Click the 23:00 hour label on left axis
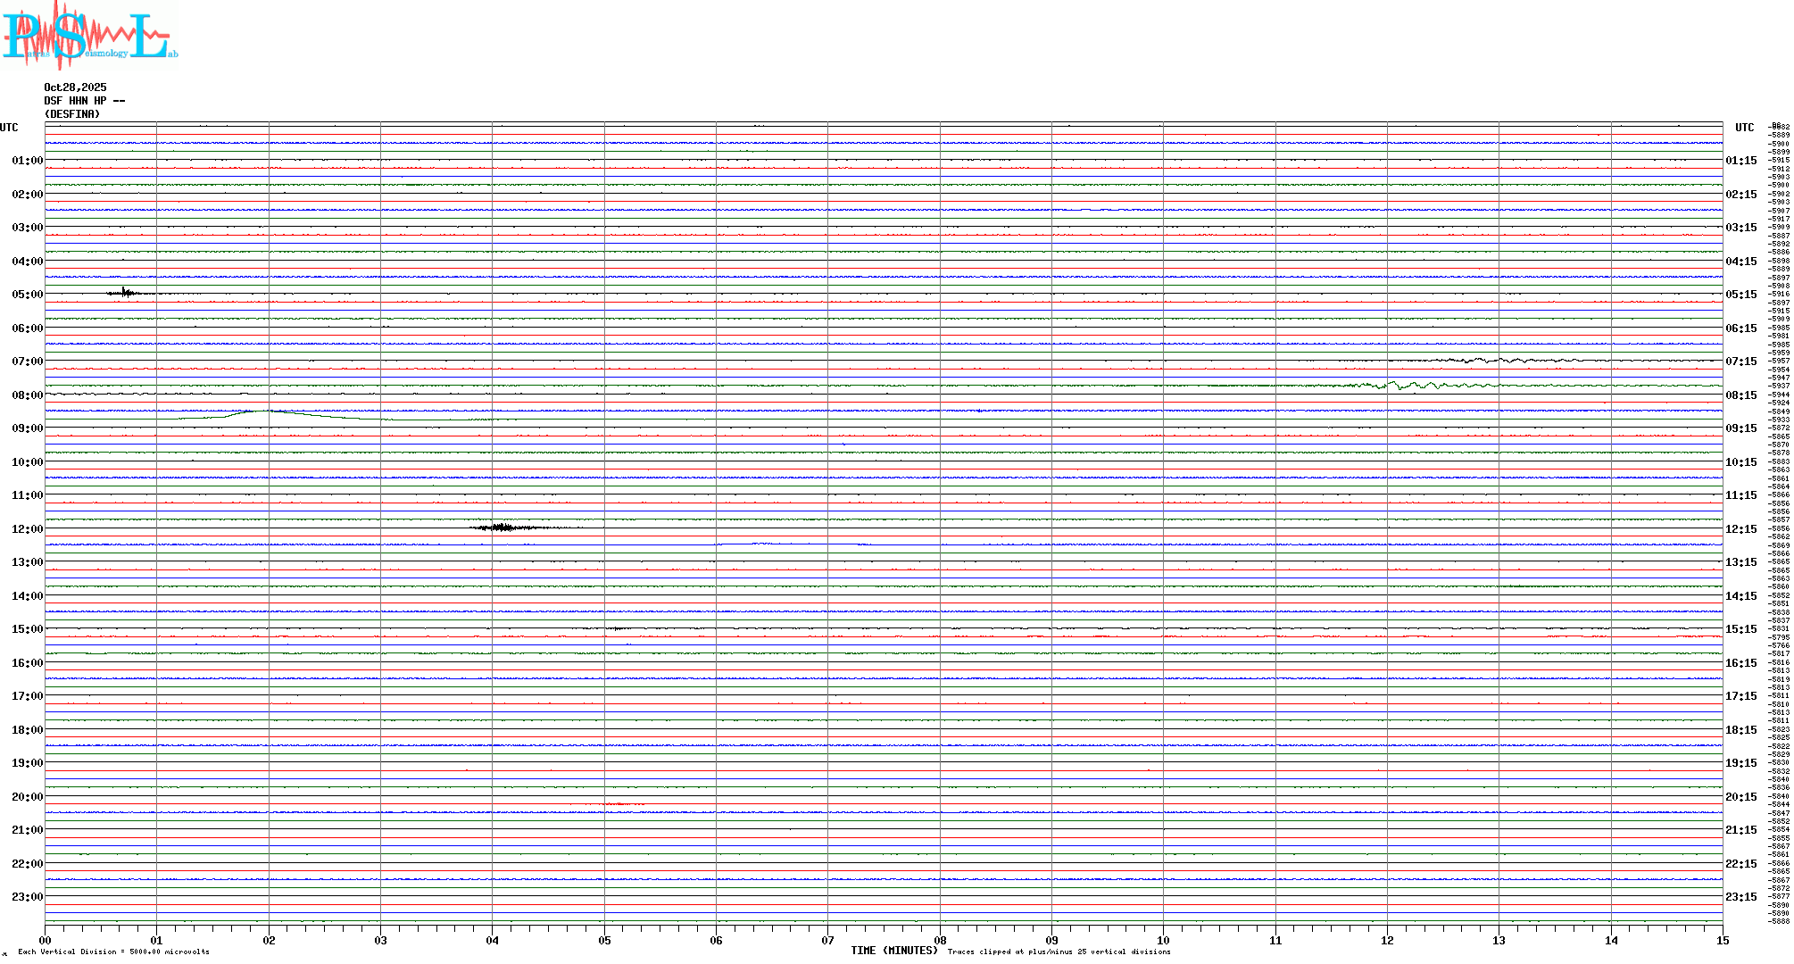The width and height of the screenshot is (1794, 964). coord(27,897)
